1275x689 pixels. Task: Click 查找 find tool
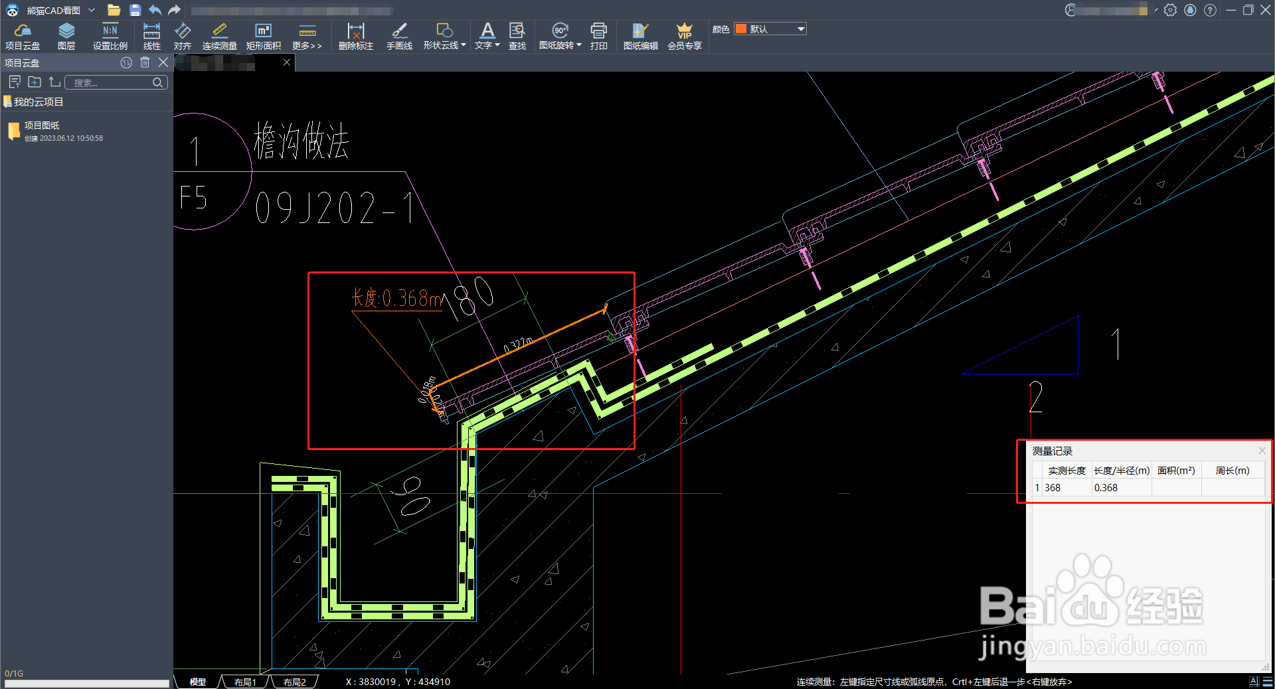[x=517, y=37]
